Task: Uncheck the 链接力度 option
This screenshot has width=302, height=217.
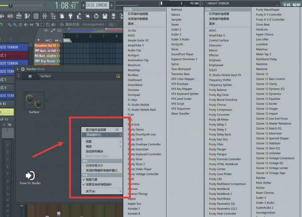Action: (102, 179)
